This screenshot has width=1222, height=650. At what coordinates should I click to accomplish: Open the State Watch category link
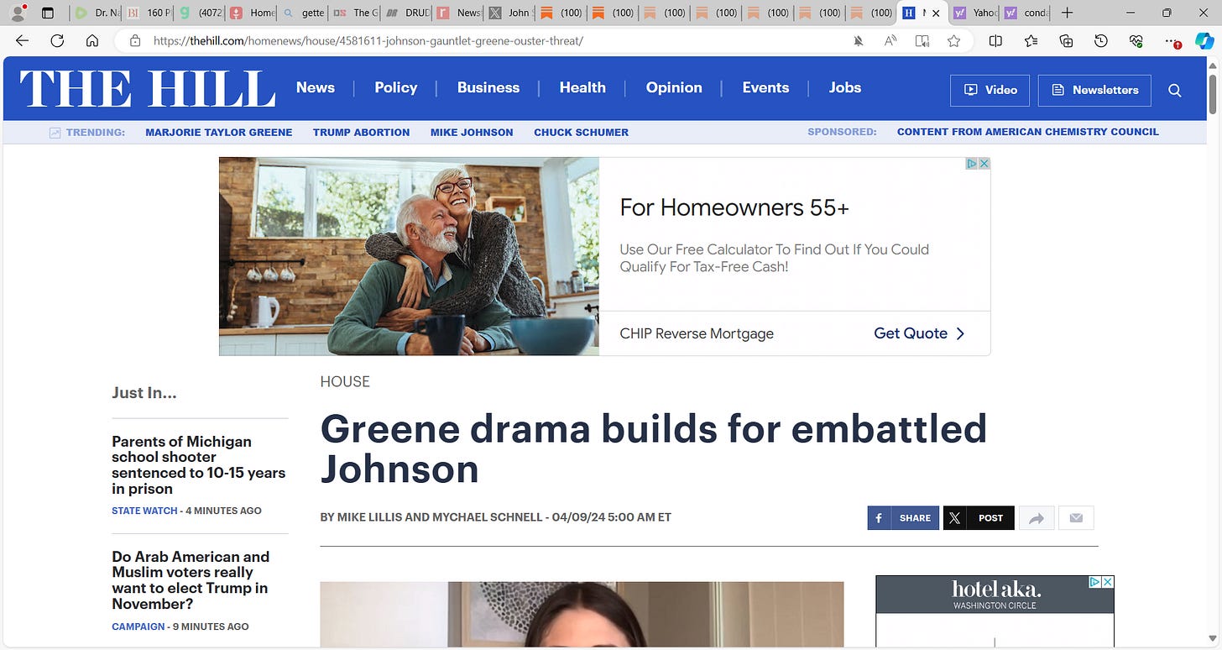coord(144,511)
